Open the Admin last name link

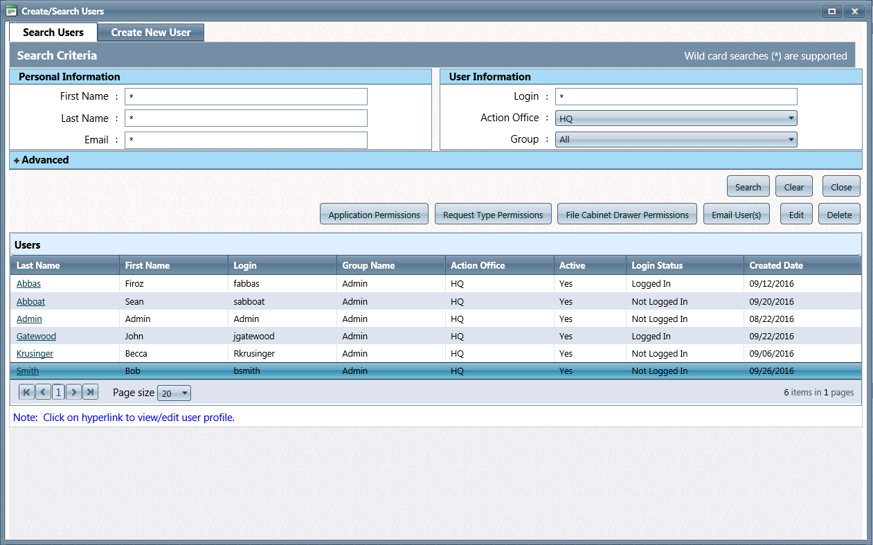pyautogui.click(x=29, y=319)
